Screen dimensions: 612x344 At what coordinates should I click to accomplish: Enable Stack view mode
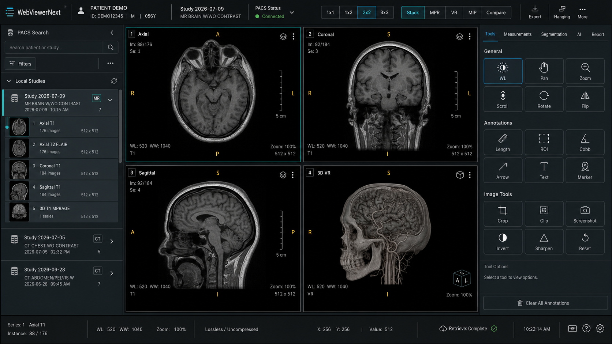tap(413, 12)
